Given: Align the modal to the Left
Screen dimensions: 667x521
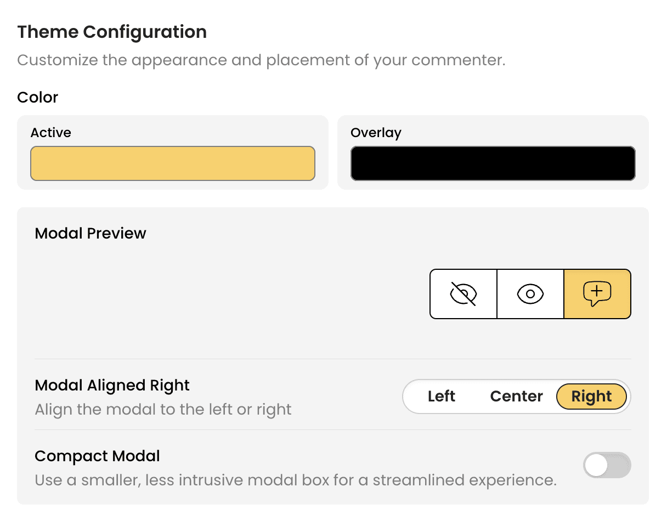Looking at the screenshot, I should click(442, 397).
